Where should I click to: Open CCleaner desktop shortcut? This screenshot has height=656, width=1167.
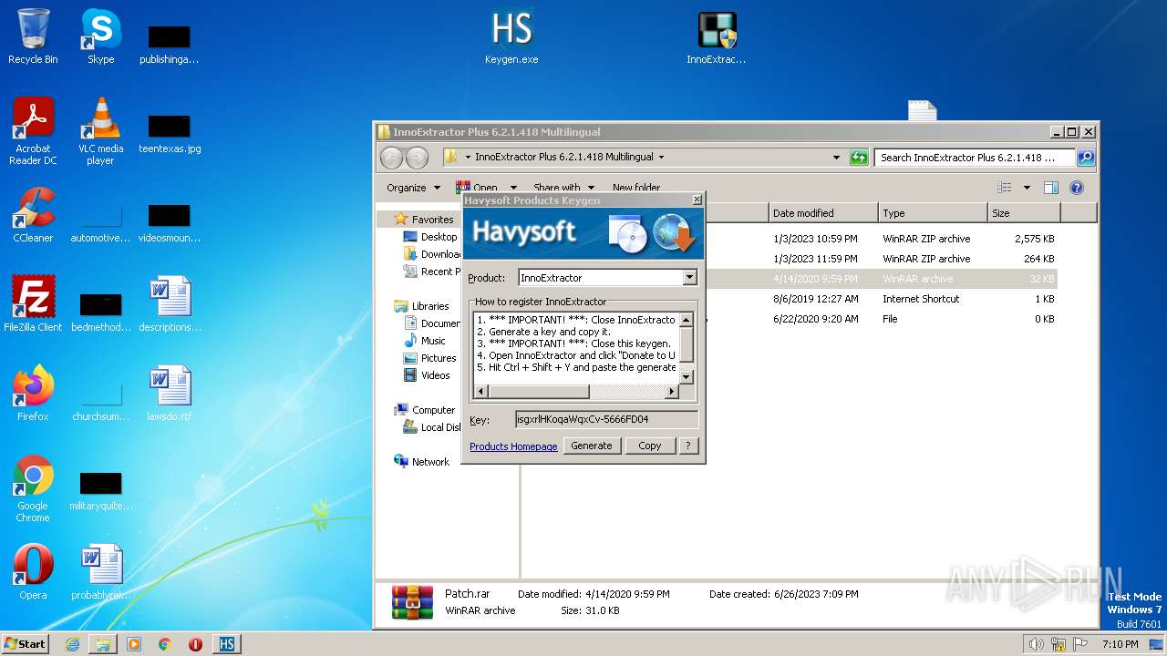coord(33,215)
